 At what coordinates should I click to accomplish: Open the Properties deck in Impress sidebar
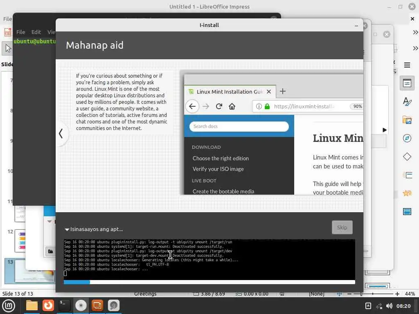point(407,83)
